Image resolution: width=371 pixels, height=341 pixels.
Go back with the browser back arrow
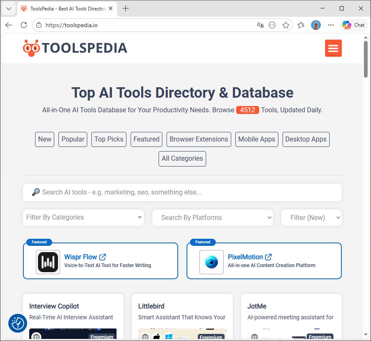coord(9,25)
